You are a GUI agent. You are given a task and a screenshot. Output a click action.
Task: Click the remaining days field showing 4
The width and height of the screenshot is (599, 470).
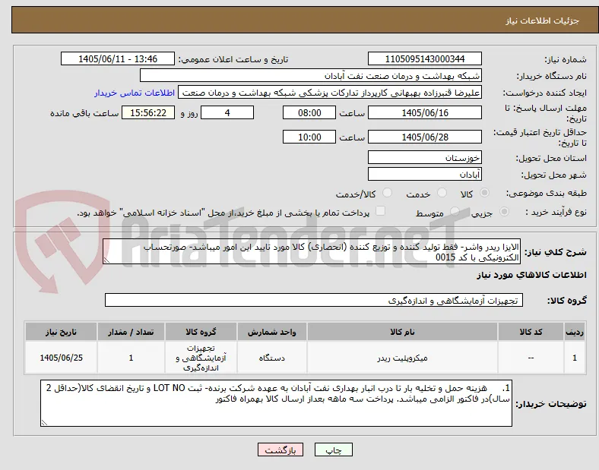[227, 113]
